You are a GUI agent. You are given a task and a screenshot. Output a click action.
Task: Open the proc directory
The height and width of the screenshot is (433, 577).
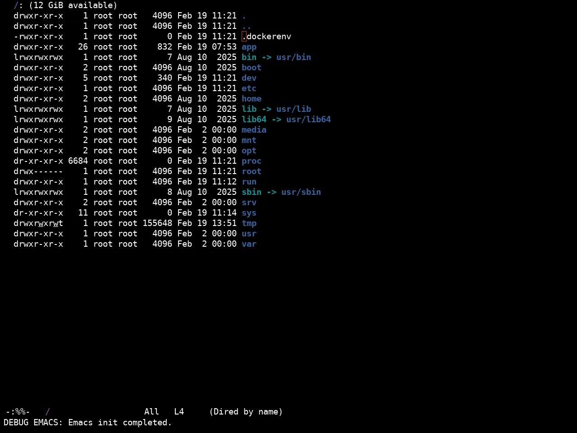tap(252, 161)
